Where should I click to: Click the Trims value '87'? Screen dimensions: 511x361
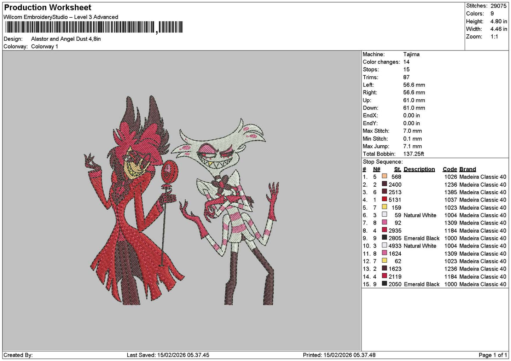tap(406, 77)
